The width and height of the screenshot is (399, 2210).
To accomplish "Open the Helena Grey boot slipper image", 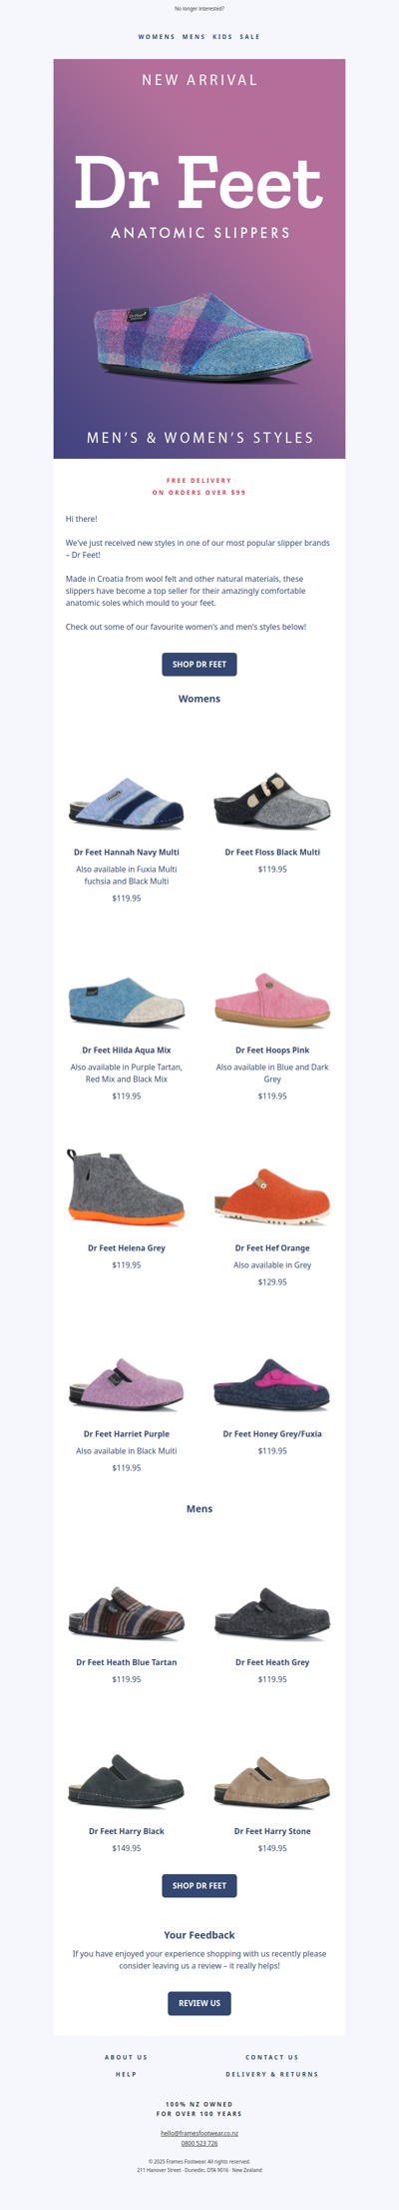I will [127, 1187].
